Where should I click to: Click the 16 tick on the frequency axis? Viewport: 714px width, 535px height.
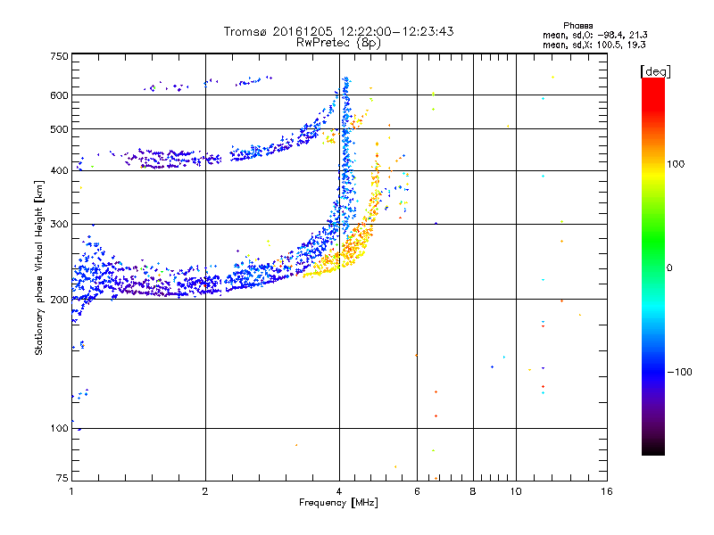click(606, 491)
